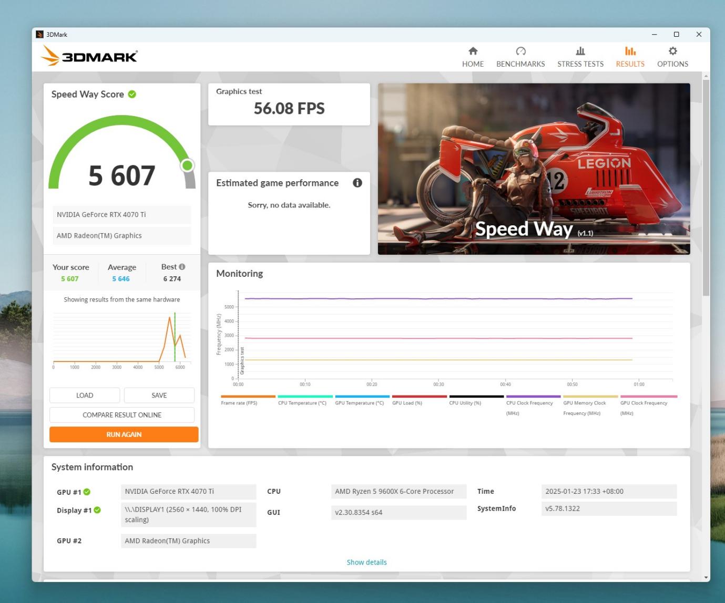Toggle CPU Temperature legend series
This screenshot has height=603, width=725.
tap(305, 401)
